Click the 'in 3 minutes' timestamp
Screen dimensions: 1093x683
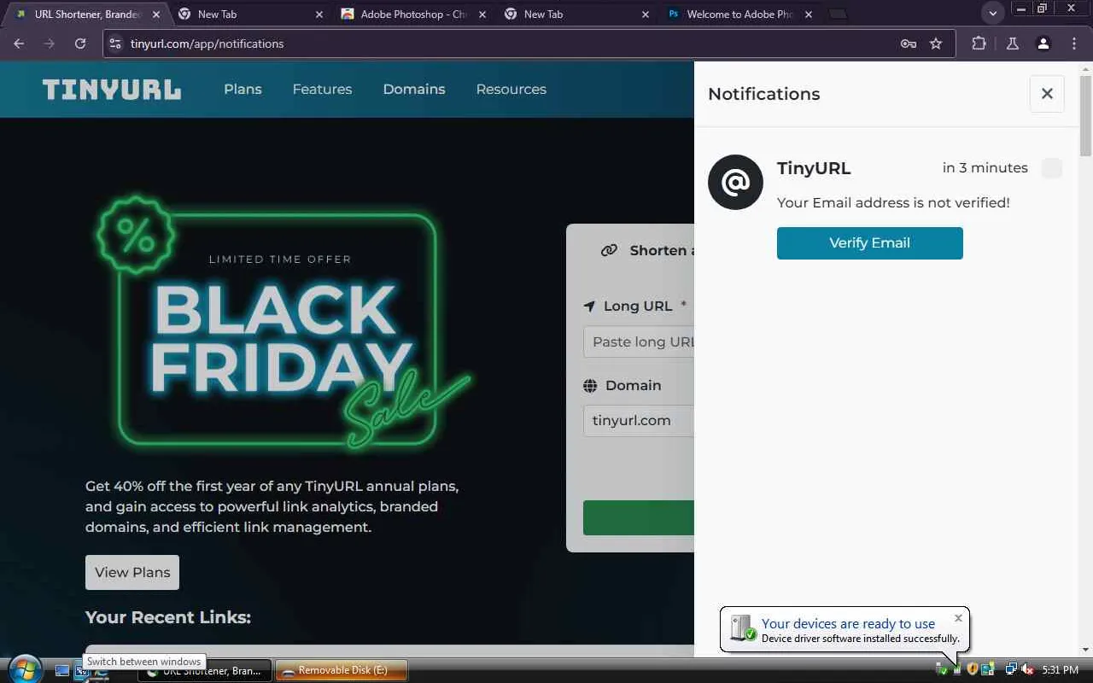(x=985, y=168)
